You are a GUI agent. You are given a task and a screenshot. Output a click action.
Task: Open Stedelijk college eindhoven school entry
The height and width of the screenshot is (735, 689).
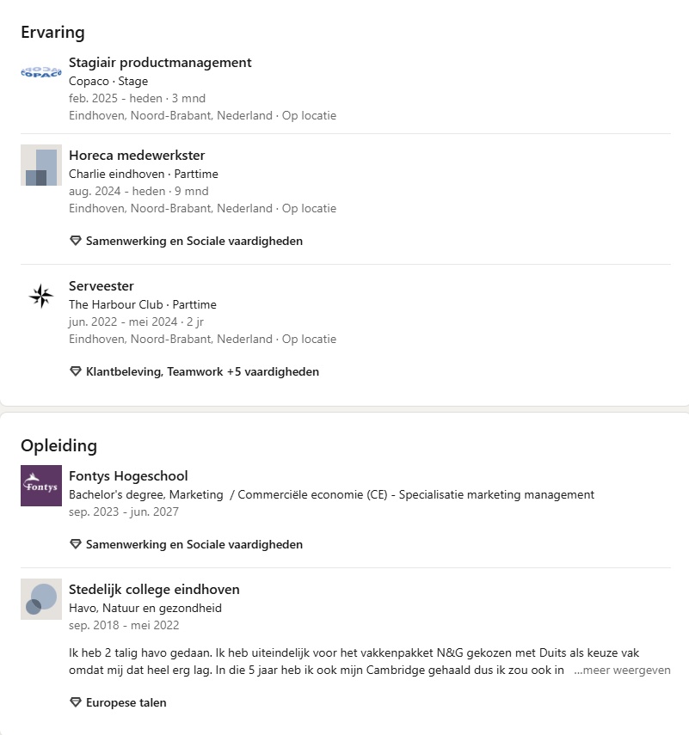point(154,590)
